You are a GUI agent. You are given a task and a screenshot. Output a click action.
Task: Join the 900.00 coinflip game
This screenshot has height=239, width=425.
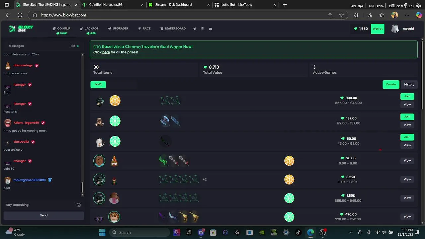tap(407, 96)
